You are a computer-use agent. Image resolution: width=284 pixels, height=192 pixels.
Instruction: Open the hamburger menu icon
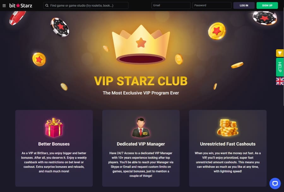pyautogui.click(x=4, y=6)
